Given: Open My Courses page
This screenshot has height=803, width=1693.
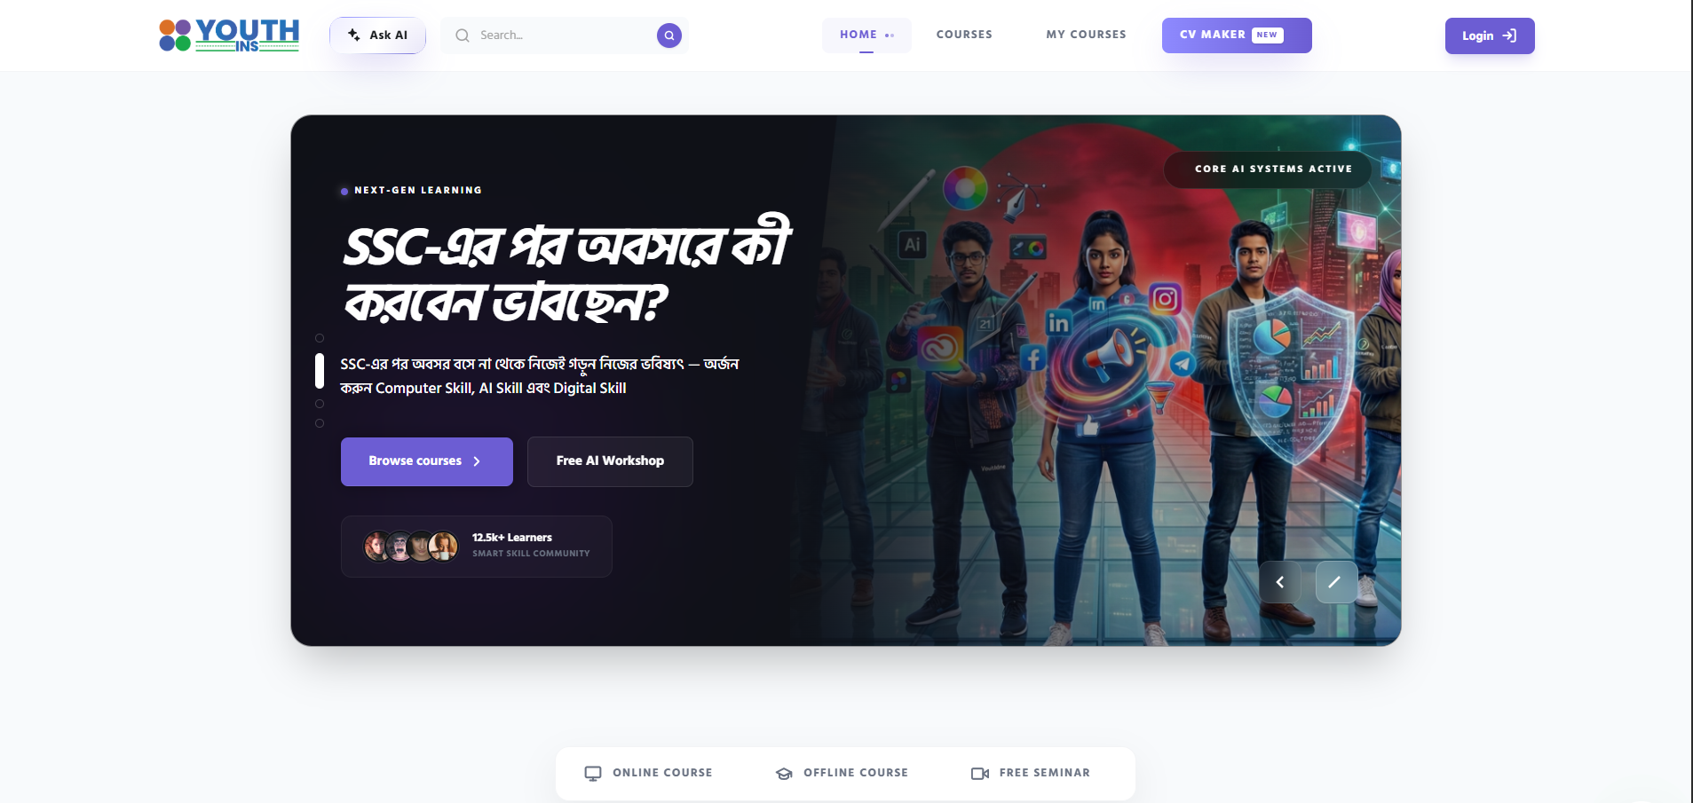Looking at the screenshot, I should [x=1086, y=35].
